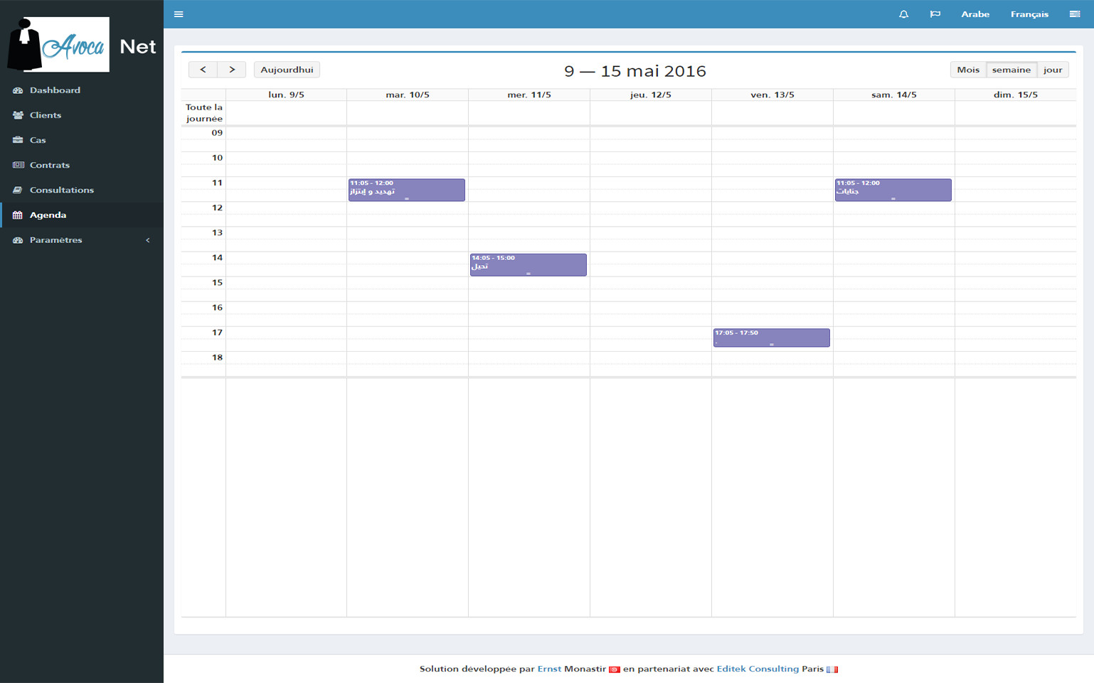Switch calendar to semaine view
The height and width of the screenshot is (683, 1094).
[1011, 70]
